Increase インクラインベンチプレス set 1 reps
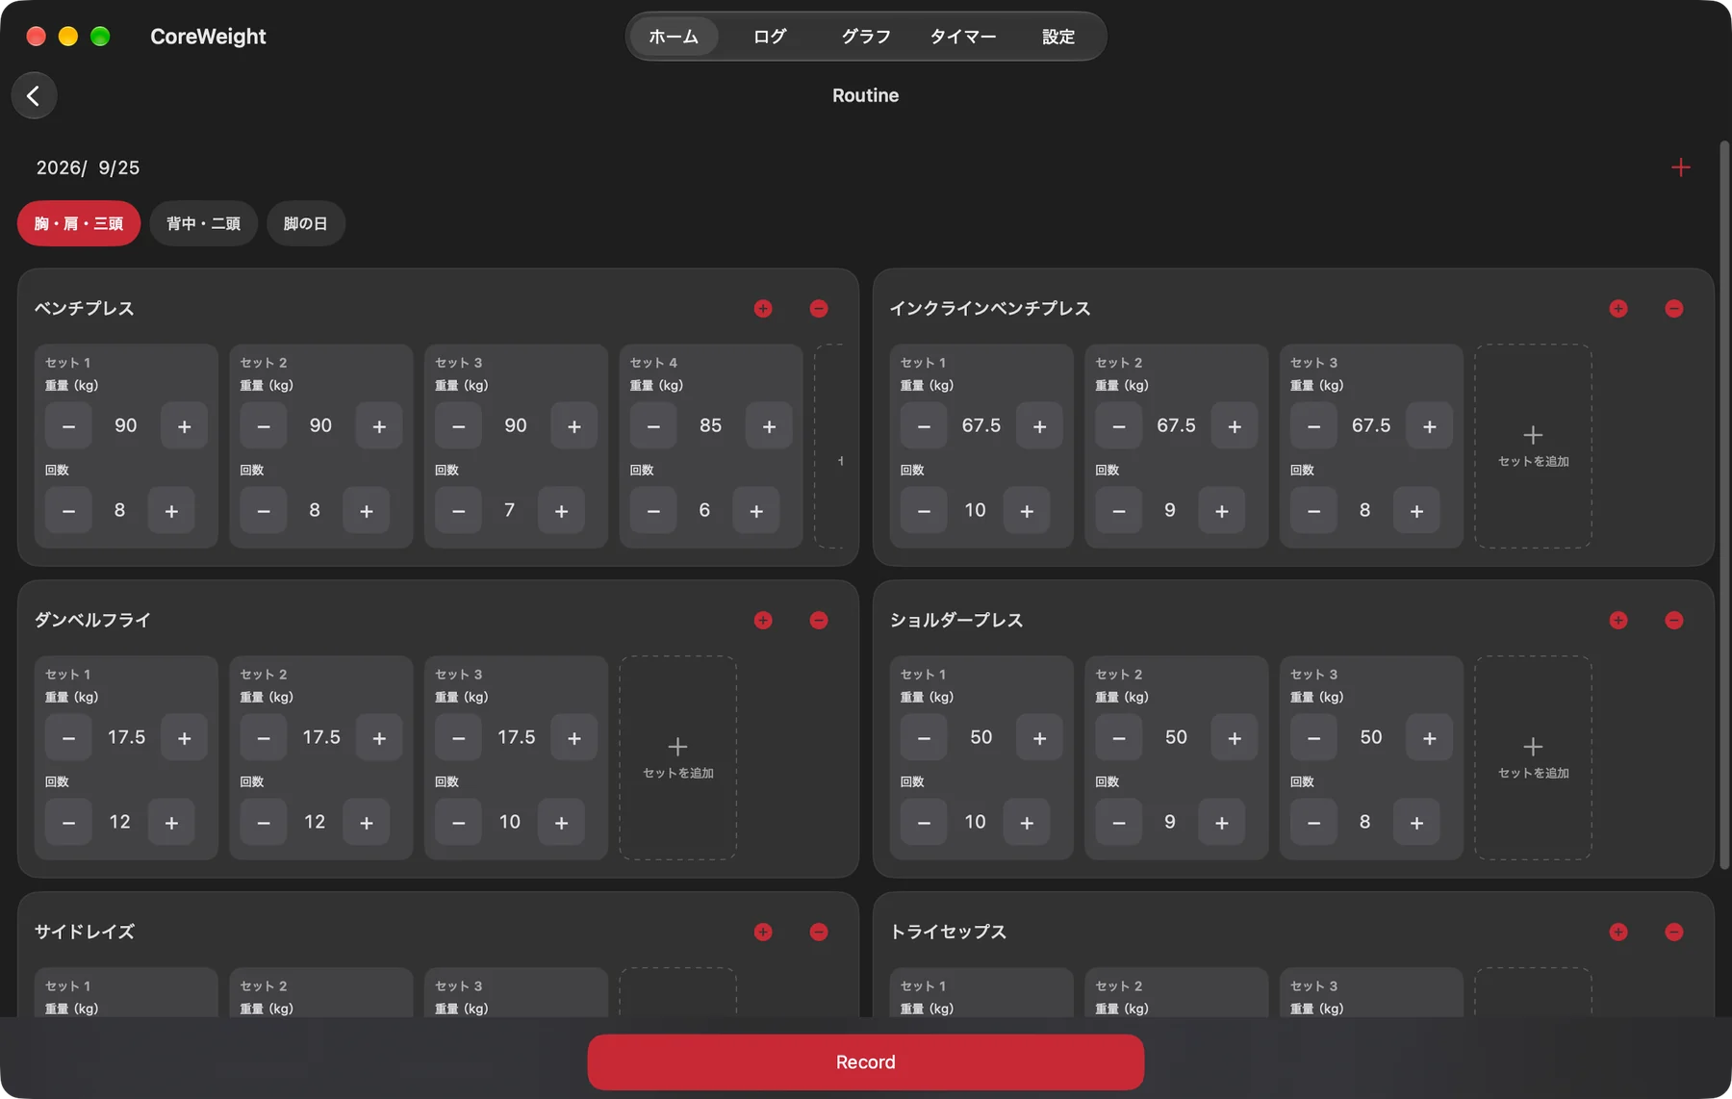Image resolution: width=1732 pixels, height=1099 pixels. pos(1027,510)
